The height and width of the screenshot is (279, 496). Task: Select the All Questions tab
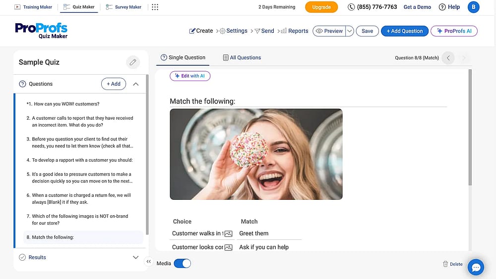[x=242, y=58]
